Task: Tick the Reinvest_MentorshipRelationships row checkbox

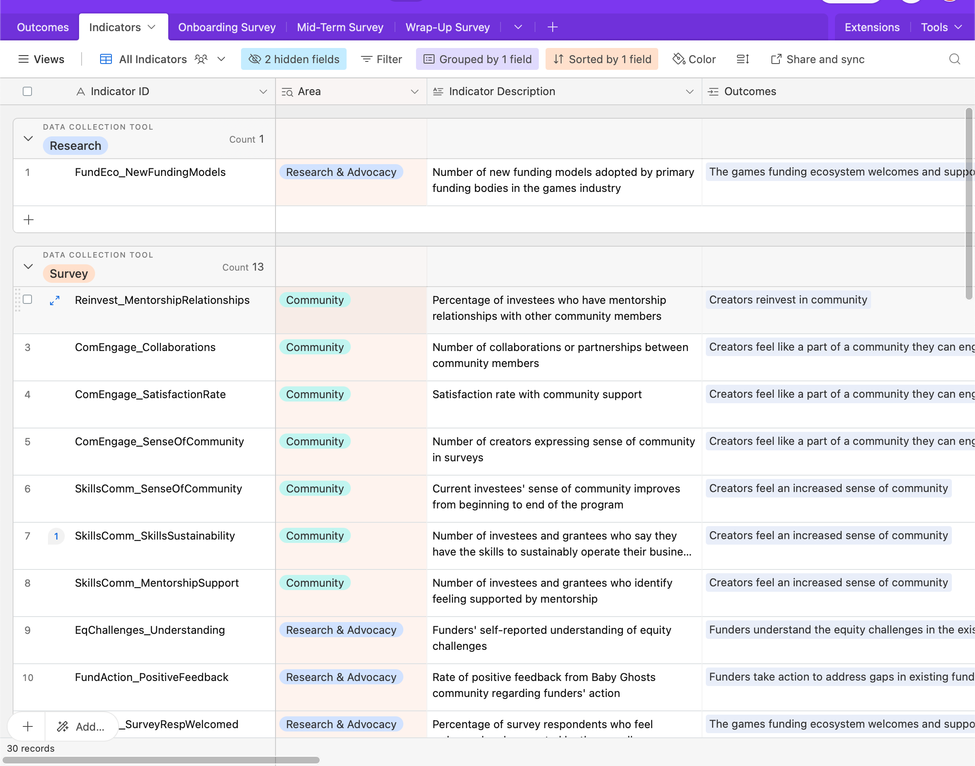Action: 27,300
